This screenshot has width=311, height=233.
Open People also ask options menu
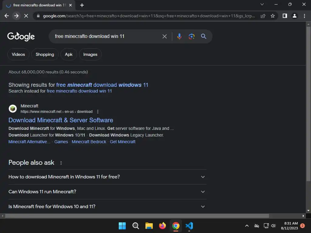[x=61, y=163]
